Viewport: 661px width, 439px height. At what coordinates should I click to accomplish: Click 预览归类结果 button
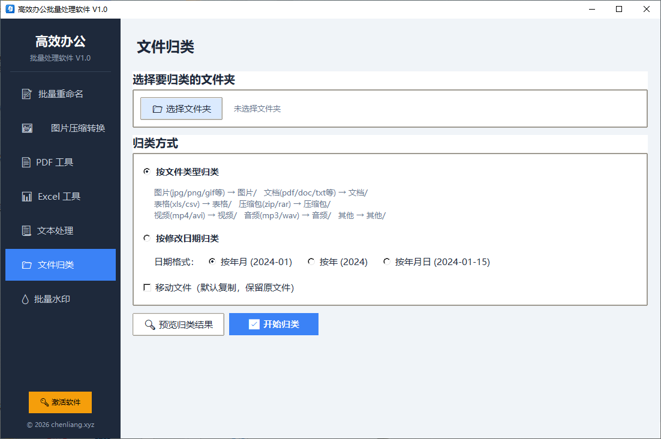click(x=178, y=324)
